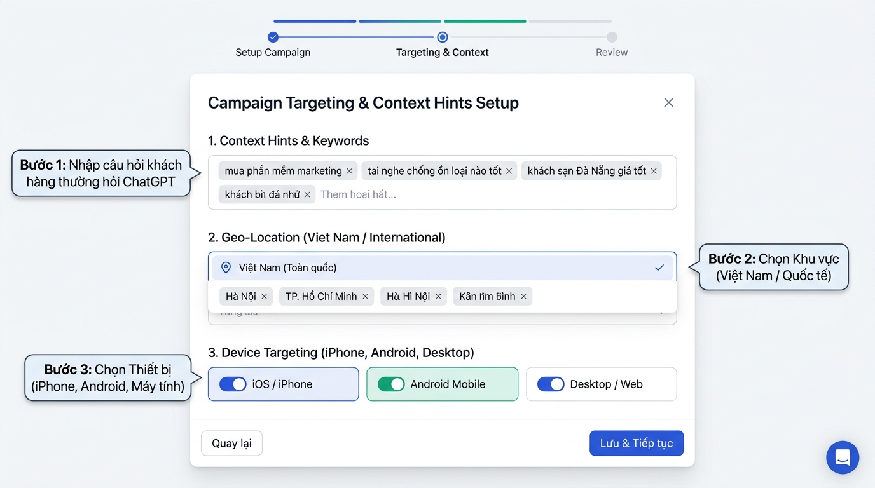Click the 'Lưu & Tiếp tục' button
The height and width of the screenshot is (488, 875).
[x=637, y=443]
